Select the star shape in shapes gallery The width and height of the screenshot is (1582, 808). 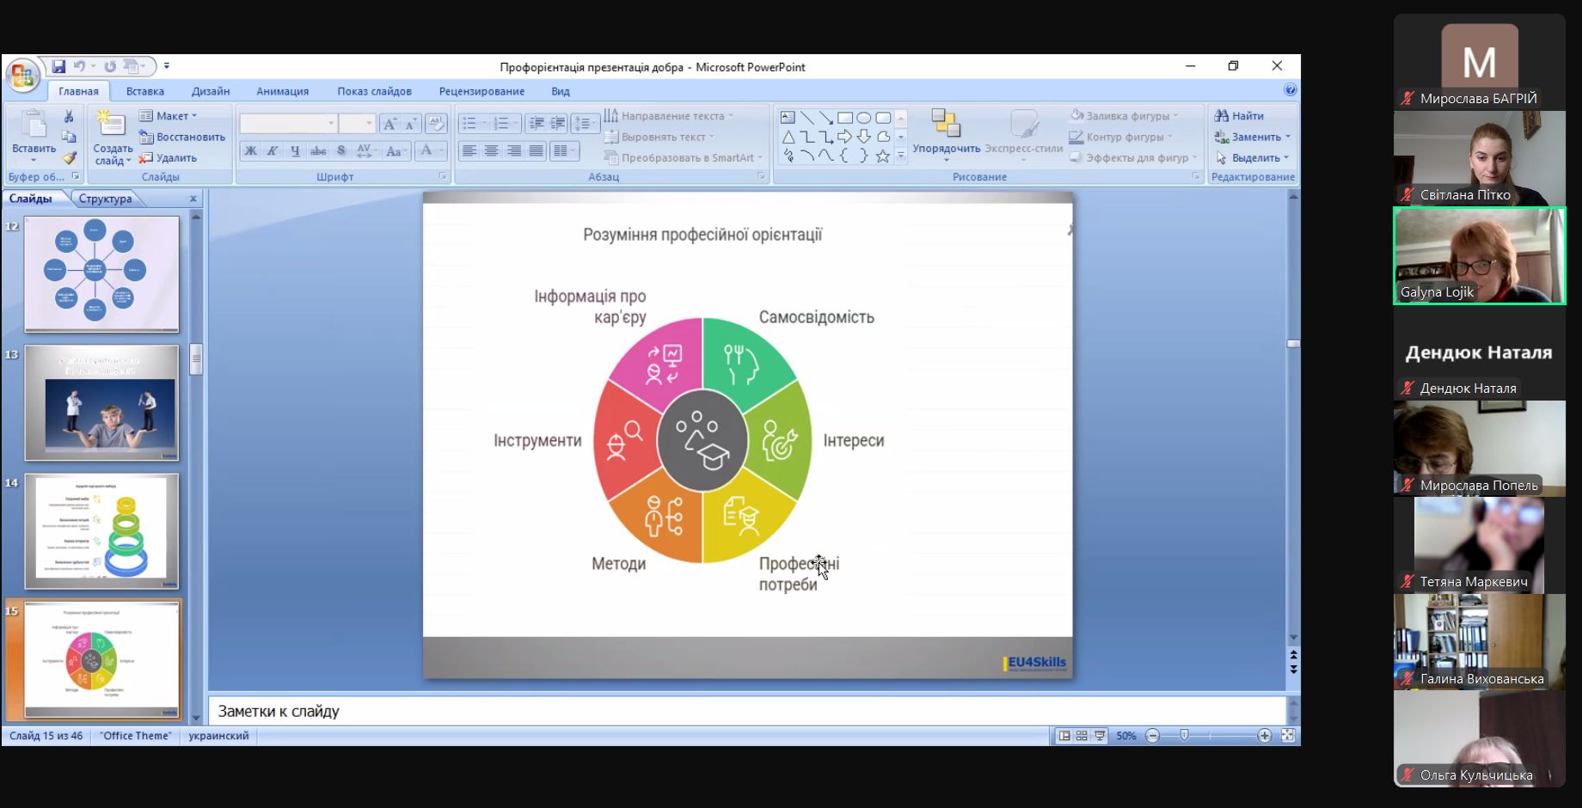882,156
